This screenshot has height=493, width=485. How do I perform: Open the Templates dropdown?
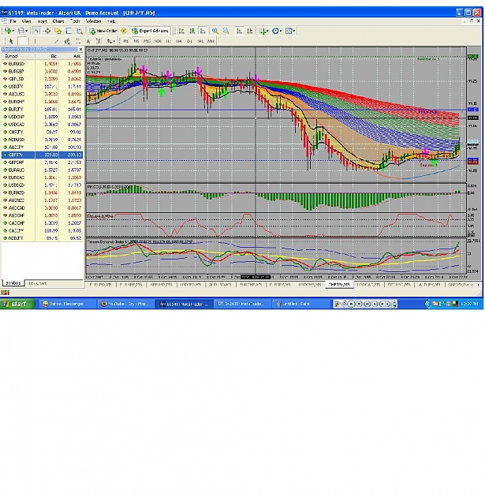click(x=289, y=31)
